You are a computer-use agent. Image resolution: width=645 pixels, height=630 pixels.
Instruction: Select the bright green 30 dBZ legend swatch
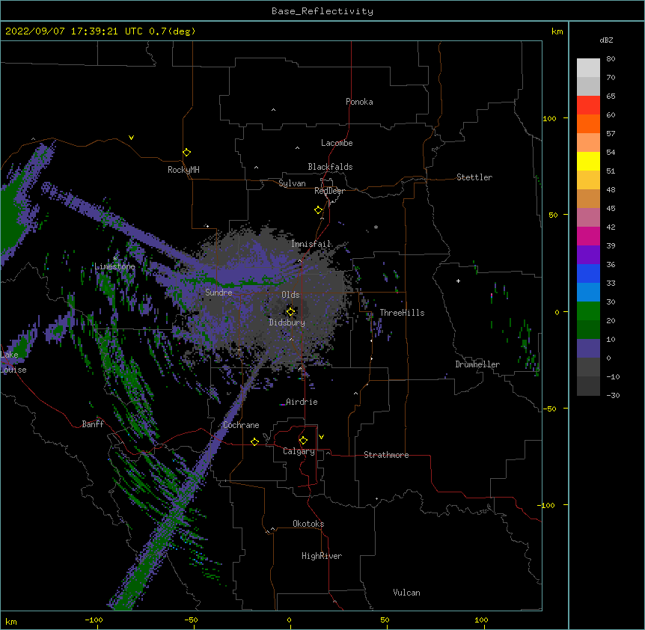(x=588, y=311)
